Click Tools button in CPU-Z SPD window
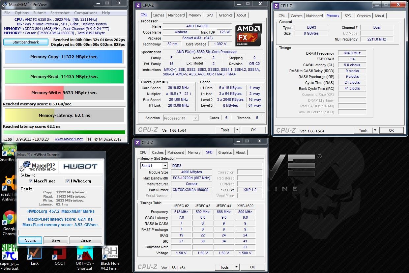The height and width of the screenshot is (273, 409). pos(224,267)
